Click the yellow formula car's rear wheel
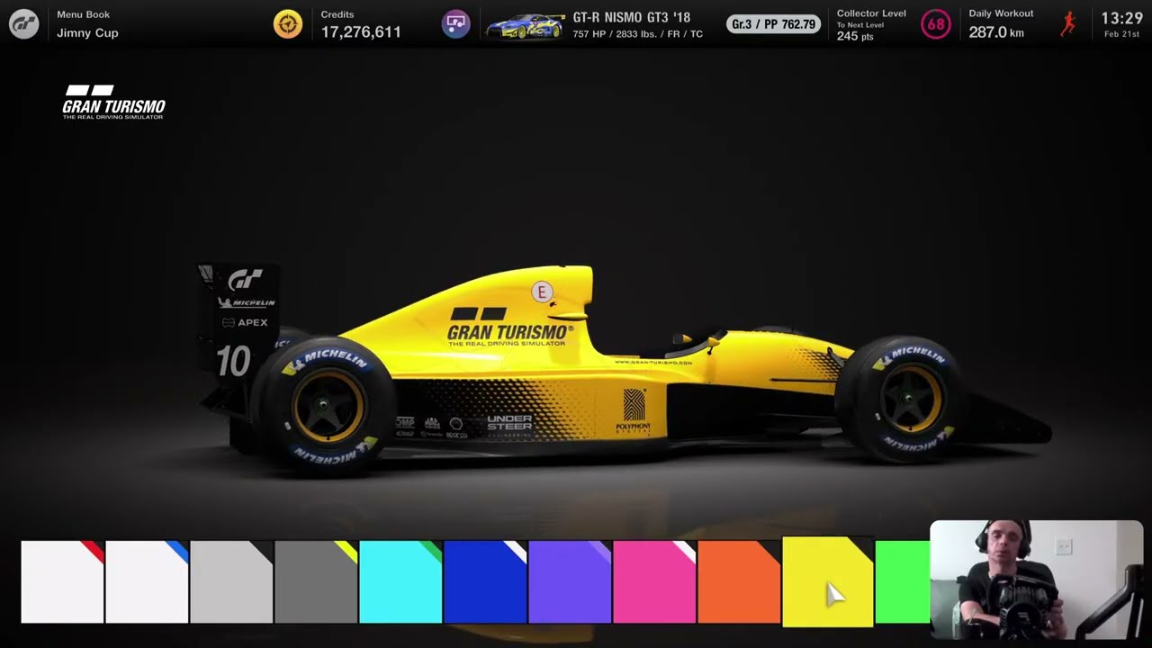 [325, 406]
